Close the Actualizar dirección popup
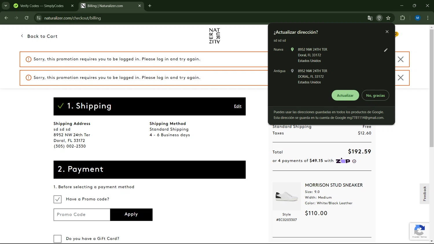This screenshot has width=434, height=244. click(387, 32)
